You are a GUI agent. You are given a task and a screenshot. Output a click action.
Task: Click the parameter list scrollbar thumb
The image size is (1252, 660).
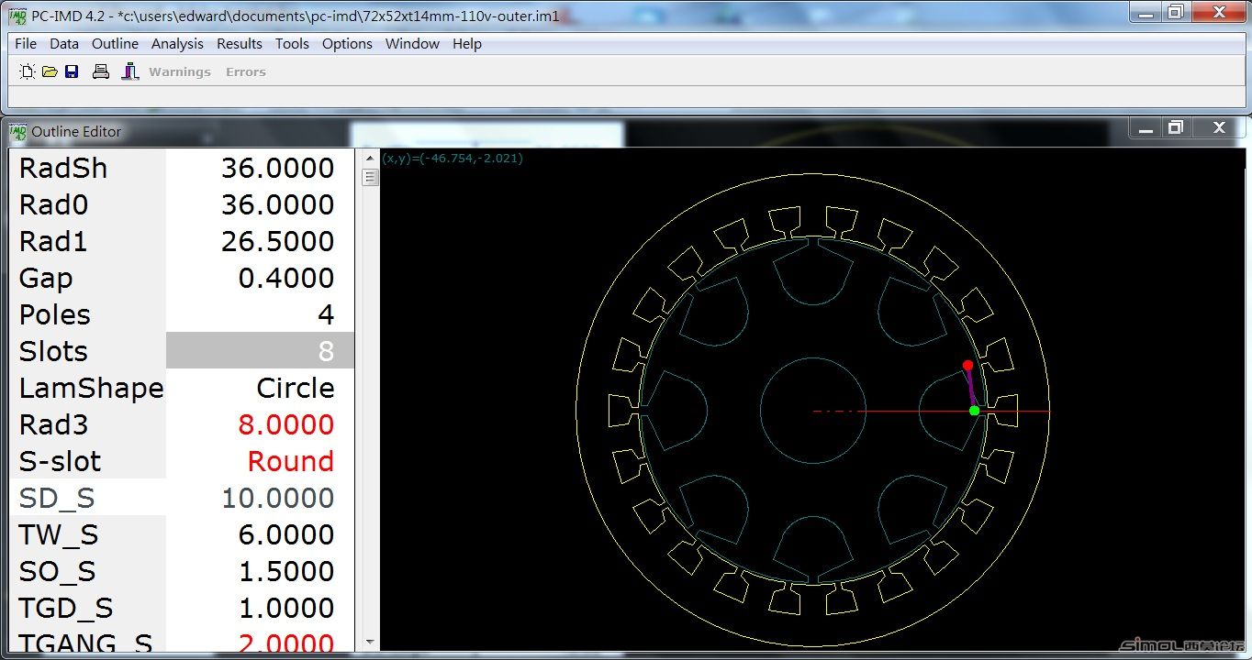tap(371, 176)
